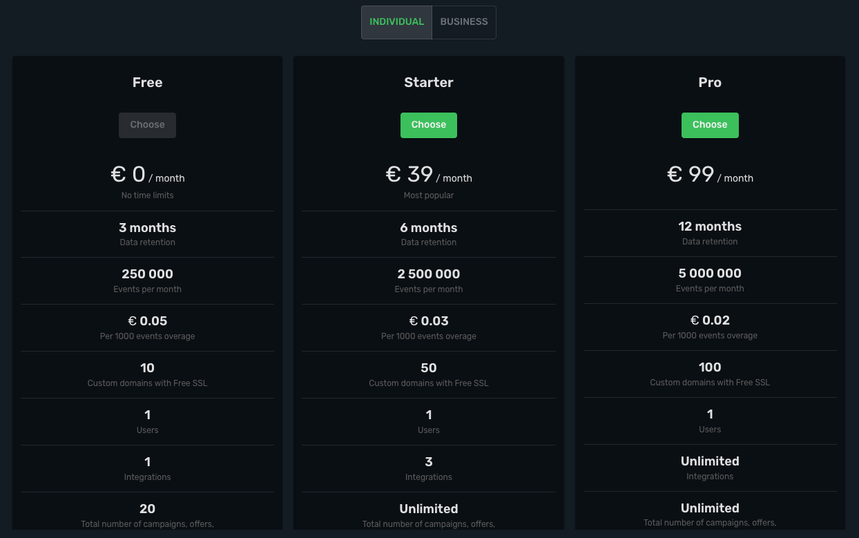
Task: Choose the Pro plan
Action: 710,125
